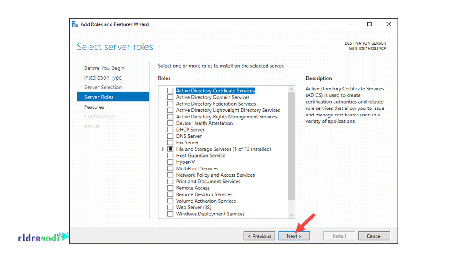Check the Windows Deployment Services role
The height and width of the screenshot is (262, 467).
170,213
